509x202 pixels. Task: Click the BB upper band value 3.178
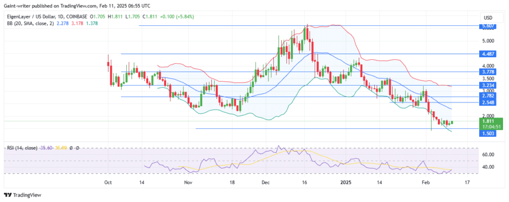(77, 23)
